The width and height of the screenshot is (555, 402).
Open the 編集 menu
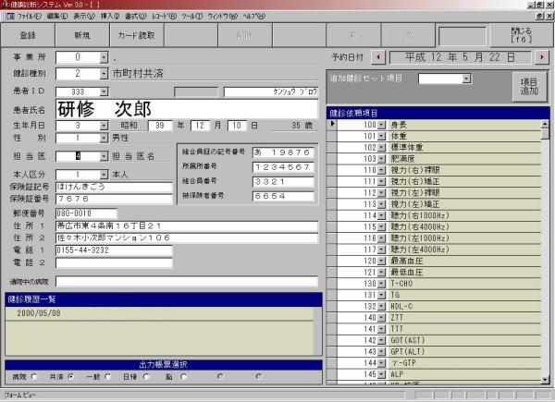point(57,17)
